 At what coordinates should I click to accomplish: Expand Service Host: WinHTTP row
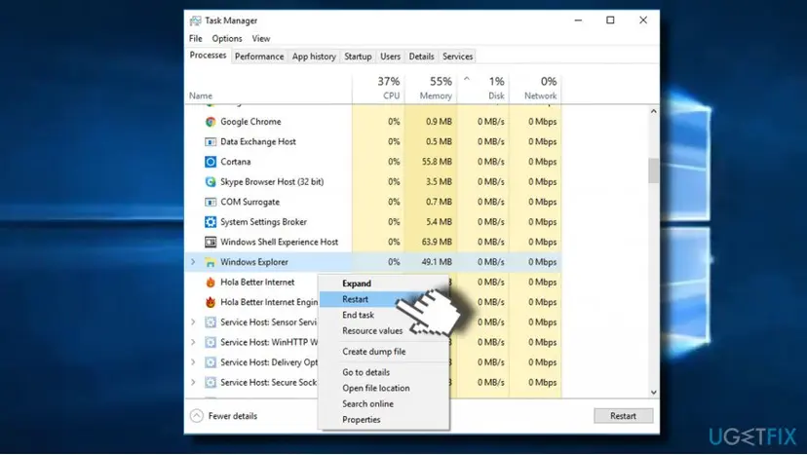193,342
